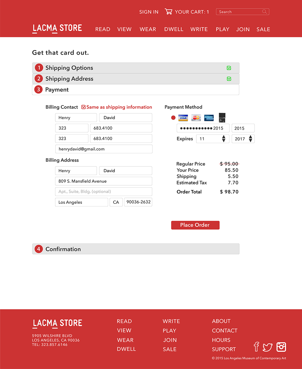This screenshot has height=369, width=302.
Task: Click the Shipping Options green checkmark
Action: point(229,68)
